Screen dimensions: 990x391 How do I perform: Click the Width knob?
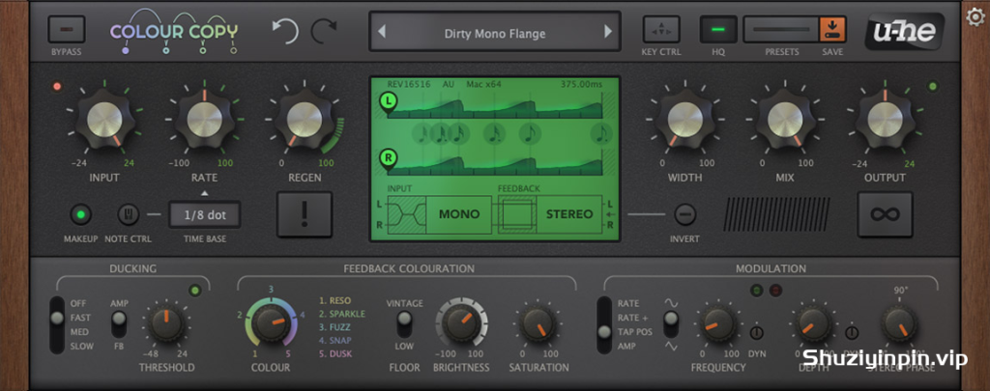(x=685, y=119)
